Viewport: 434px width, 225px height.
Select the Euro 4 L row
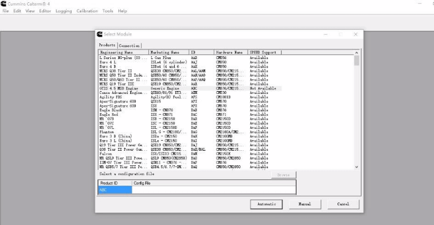click(190, 62)
